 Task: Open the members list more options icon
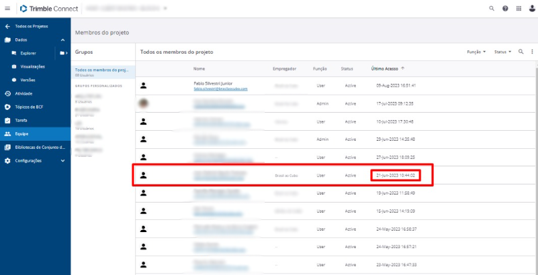tap(530, 52)
